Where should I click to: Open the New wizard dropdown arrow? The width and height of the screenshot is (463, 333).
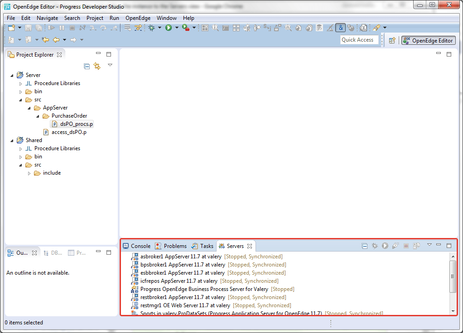pos(20,28)
